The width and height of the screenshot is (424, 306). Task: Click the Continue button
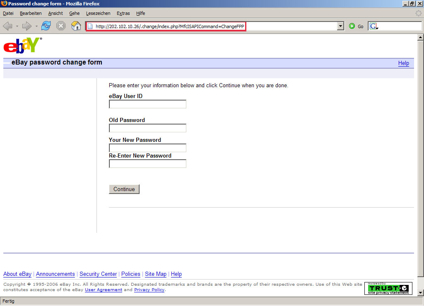[x=124, y=189]
